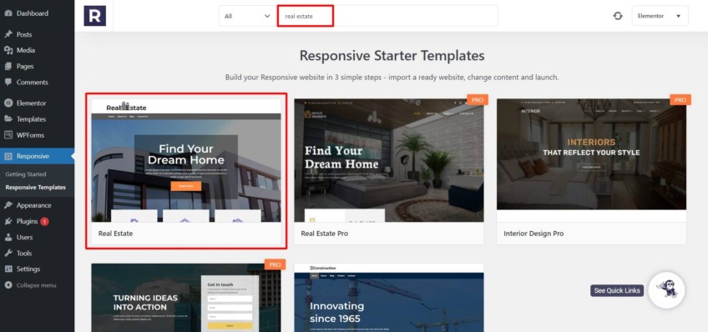Click the Responsive Starter Templates heading
This screenshot has height=332, width=708.
click(392, 56)
